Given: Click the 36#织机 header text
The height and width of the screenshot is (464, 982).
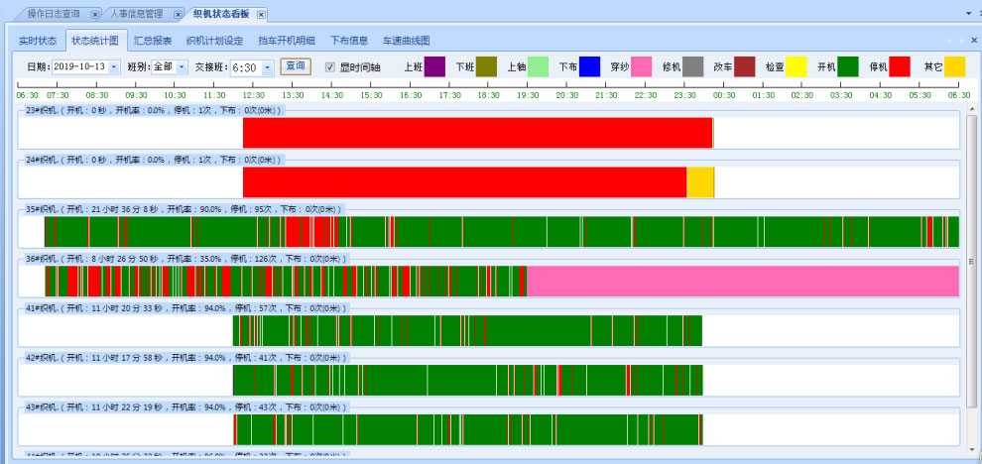Looking at the screenshot, I should [185, 259].
